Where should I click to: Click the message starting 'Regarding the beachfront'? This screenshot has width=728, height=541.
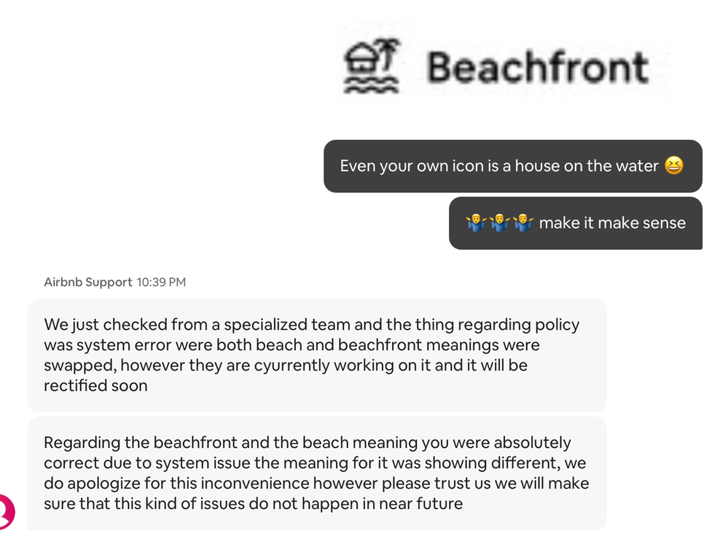coord(316,473)
